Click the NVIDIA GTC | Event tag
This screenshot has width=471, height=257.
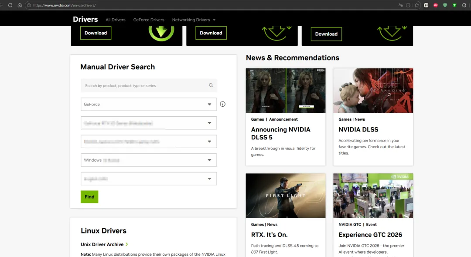coord(358,225)
